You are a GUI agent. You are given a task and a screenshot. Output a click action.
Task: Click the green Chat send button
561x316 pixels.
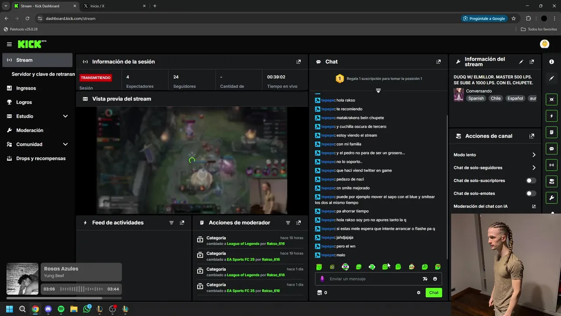tap(433, 293)
